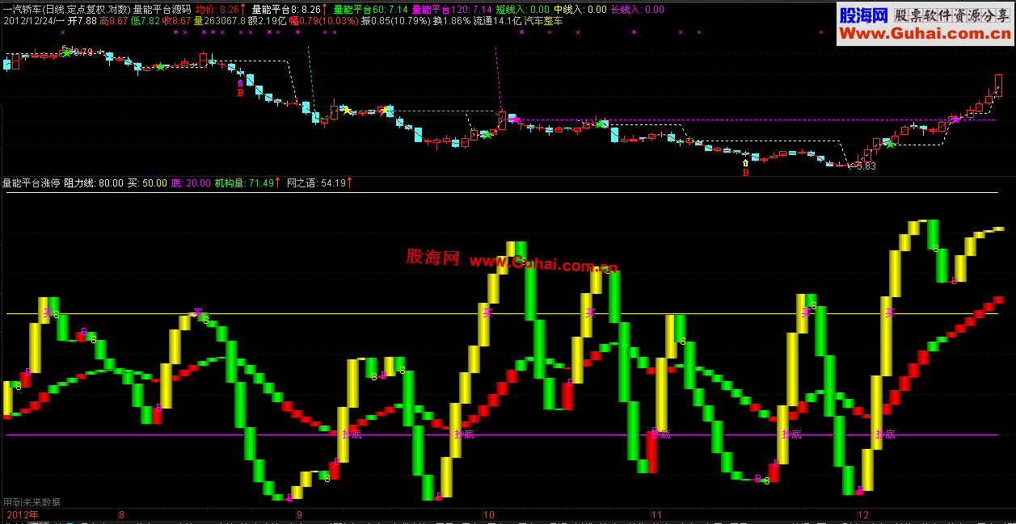
Task: Click the 9.79 highest price label
Action: (82, 52)
